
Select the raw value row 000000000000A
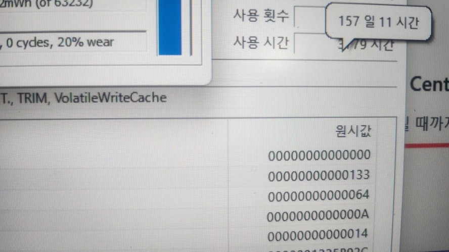coord(318,215)
